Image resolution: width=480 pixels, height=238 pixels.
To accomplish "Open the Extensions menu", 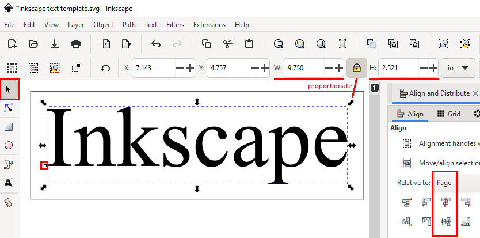I will 209,25.
